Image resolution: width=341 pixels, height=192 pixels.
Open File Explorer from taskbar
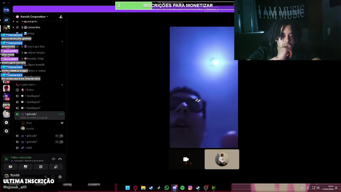click(x=143, y=188)
